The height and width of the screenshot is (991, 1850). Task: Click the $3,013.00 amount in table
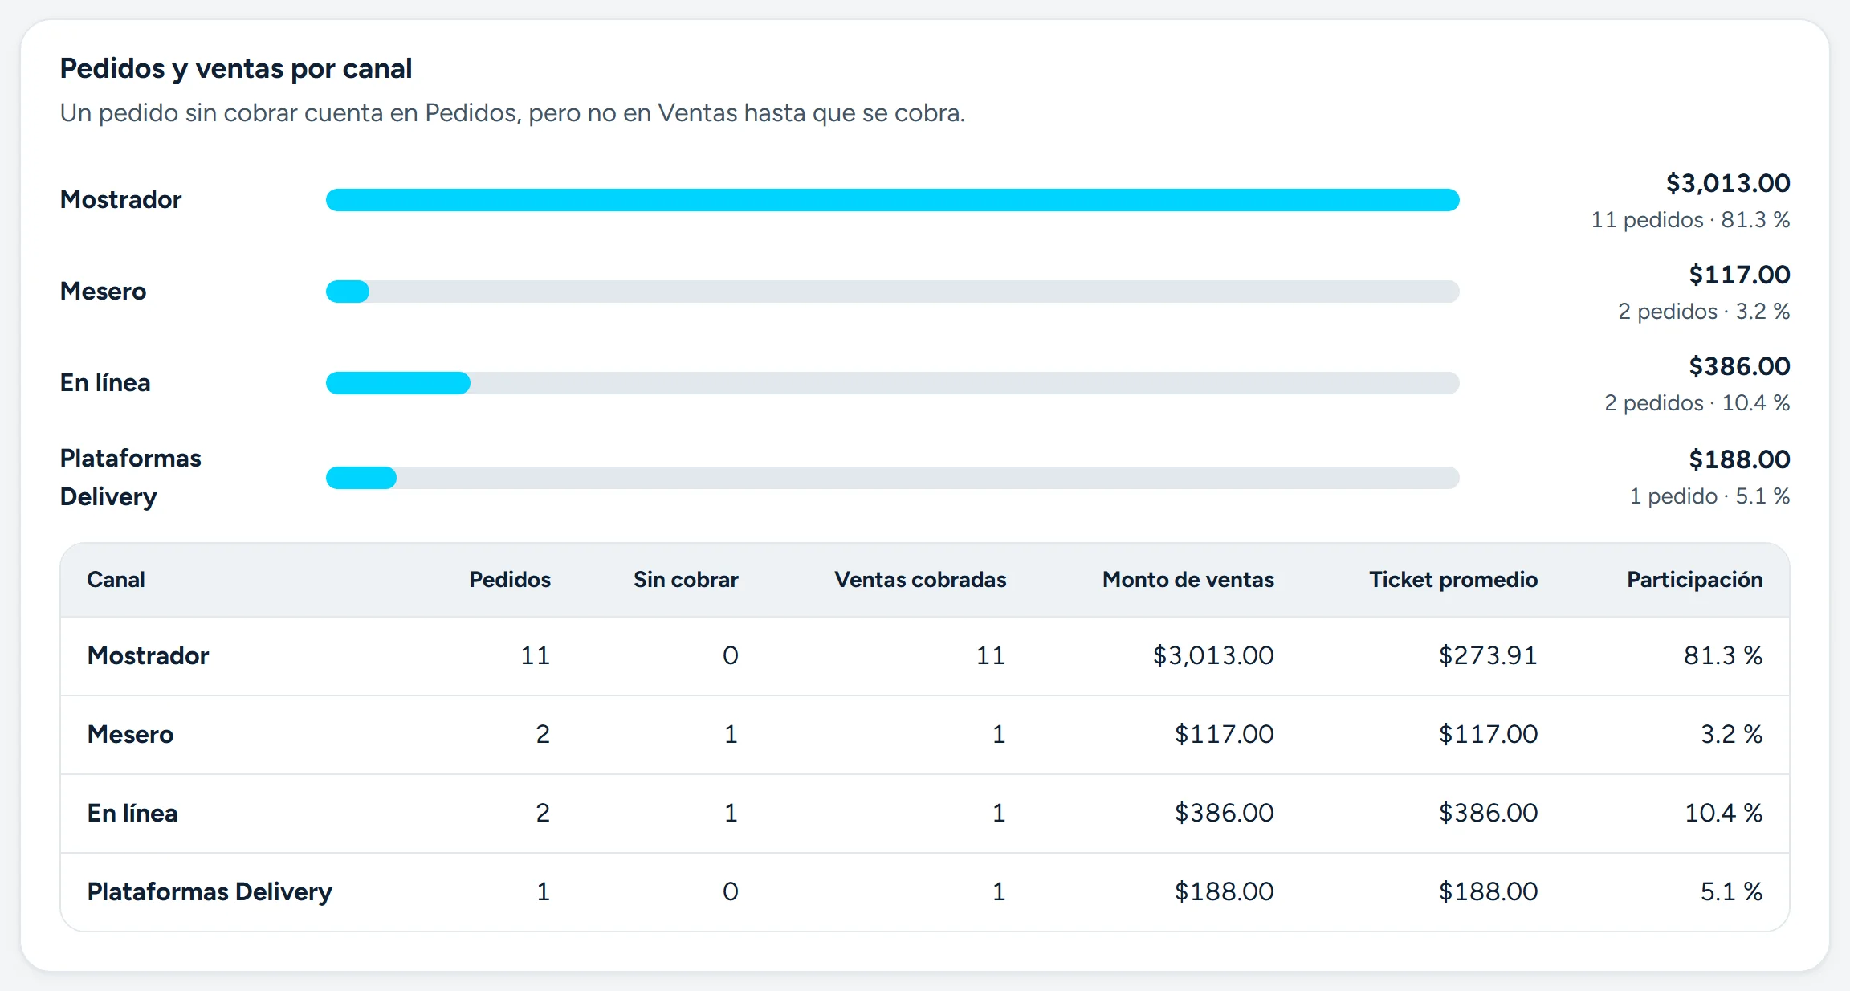(x=1213, y=656)
